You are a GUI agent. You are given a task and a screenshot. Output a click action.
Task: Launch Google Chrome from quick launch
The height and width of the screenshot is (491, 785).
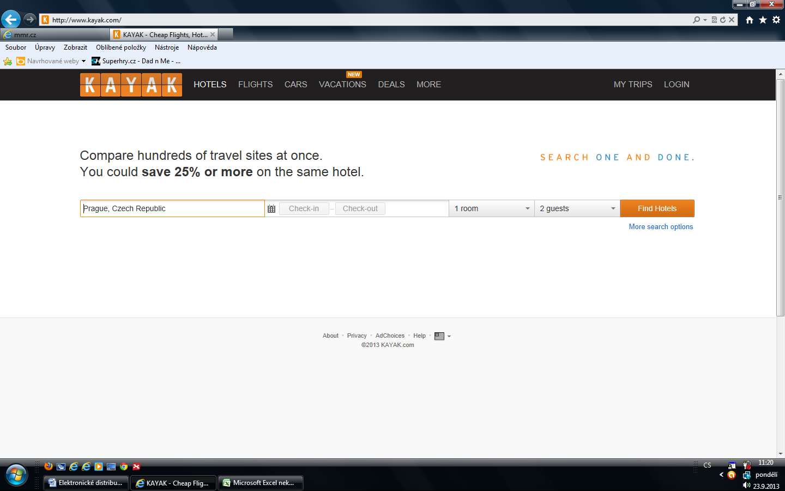[124, 466]
